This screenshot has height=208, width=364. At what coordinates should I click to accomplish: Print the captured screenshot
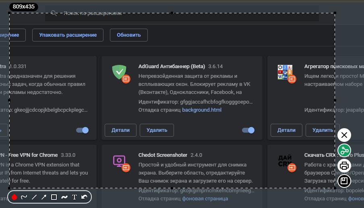(344, 166)
